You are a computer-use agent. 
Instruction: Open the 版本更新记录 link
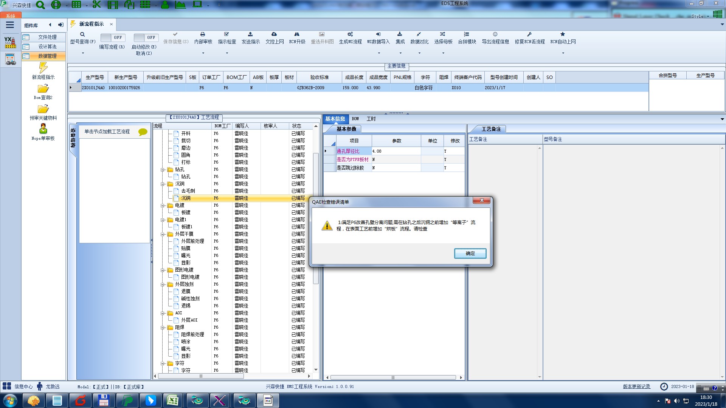click(636, 386)
